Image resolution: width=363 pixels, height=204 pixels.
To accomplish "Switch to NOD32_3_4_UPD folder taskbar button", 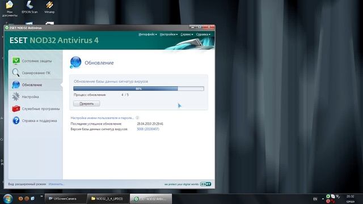I will pos(108,199).
